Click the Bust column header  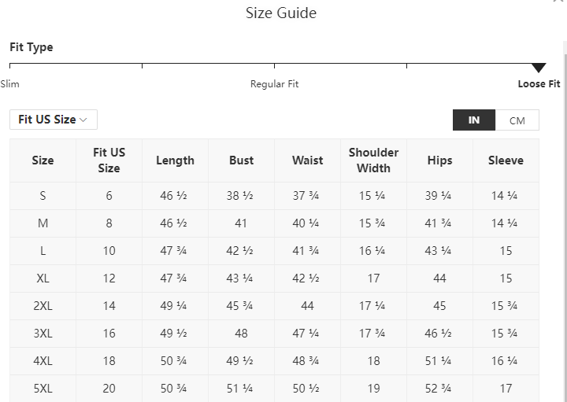point(241,160)
